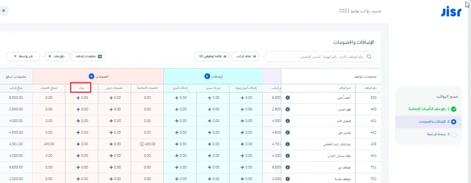471x183 pixels.
Task: Add جزاء deduction for employee 401
Action: click(78, 121)
